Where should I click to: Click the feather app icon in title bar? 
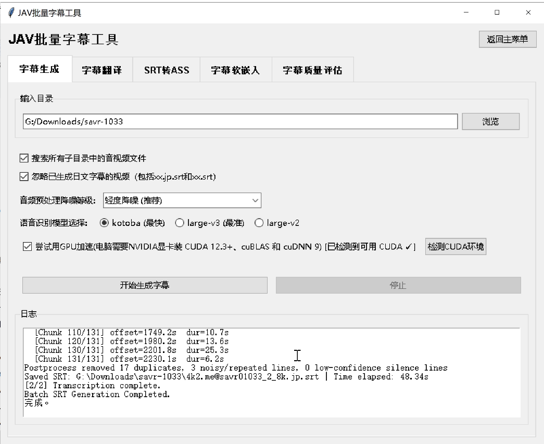coord(11,12)
